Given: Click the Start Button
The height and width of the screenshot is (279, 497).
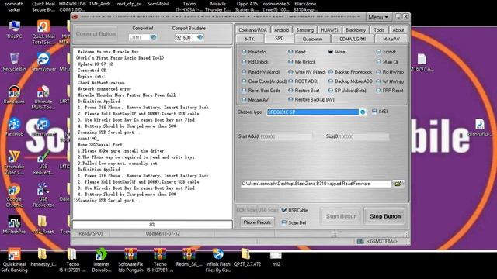Looking at the screenshot, I should (x=341, y=216).
